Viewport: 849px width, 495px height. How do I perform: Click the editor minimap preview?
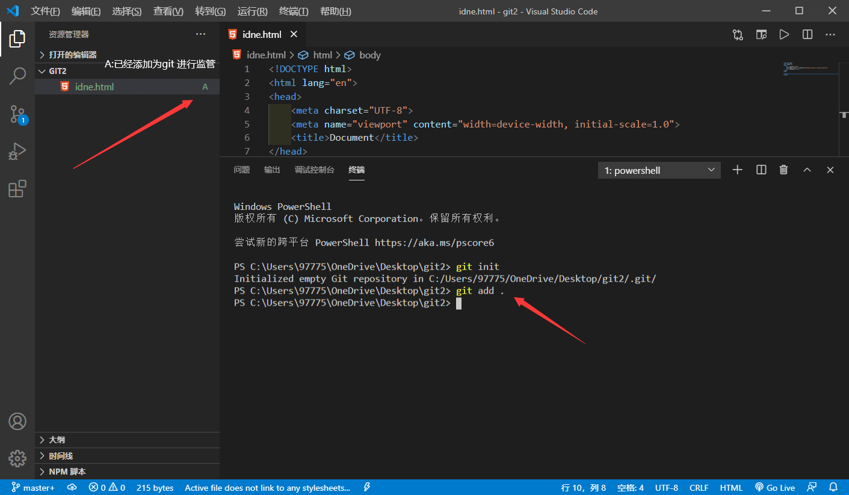point(811,69)
